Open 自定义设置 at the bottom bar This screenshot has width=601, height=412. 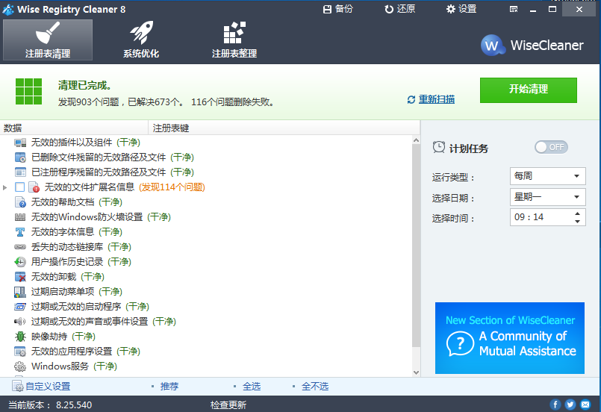(x=48, y=387)
